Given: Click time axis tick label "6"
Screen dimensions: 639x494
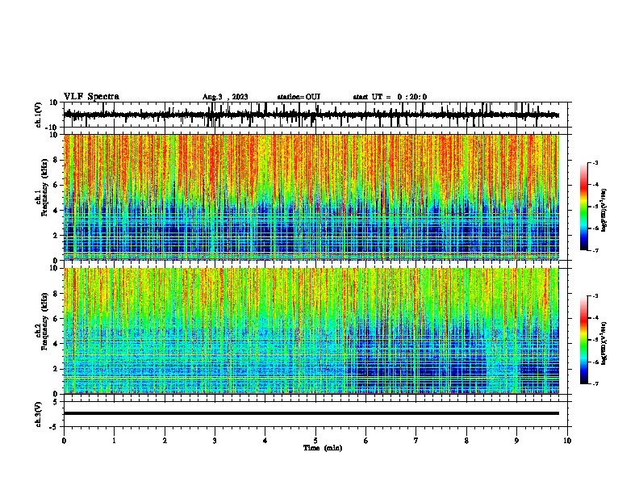Looking at the screenshot, I should [366, 441].
